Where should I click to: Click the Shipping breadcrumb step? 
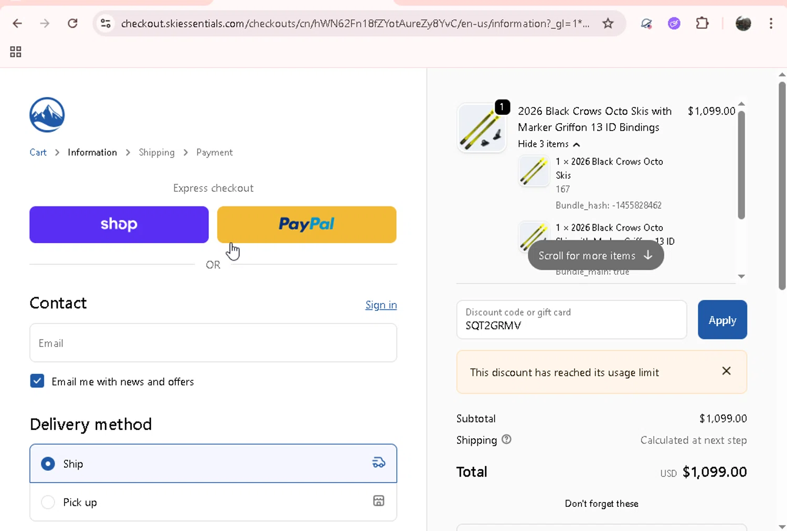pyautogui.click(x=156, y=153)
